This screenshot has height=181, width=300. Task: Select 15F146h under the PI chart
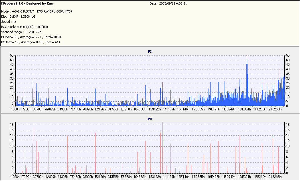tap(183, 109)
